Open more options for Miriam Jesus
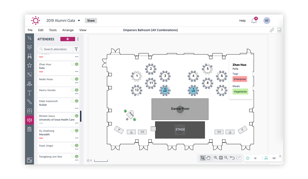 click(77, 123)
